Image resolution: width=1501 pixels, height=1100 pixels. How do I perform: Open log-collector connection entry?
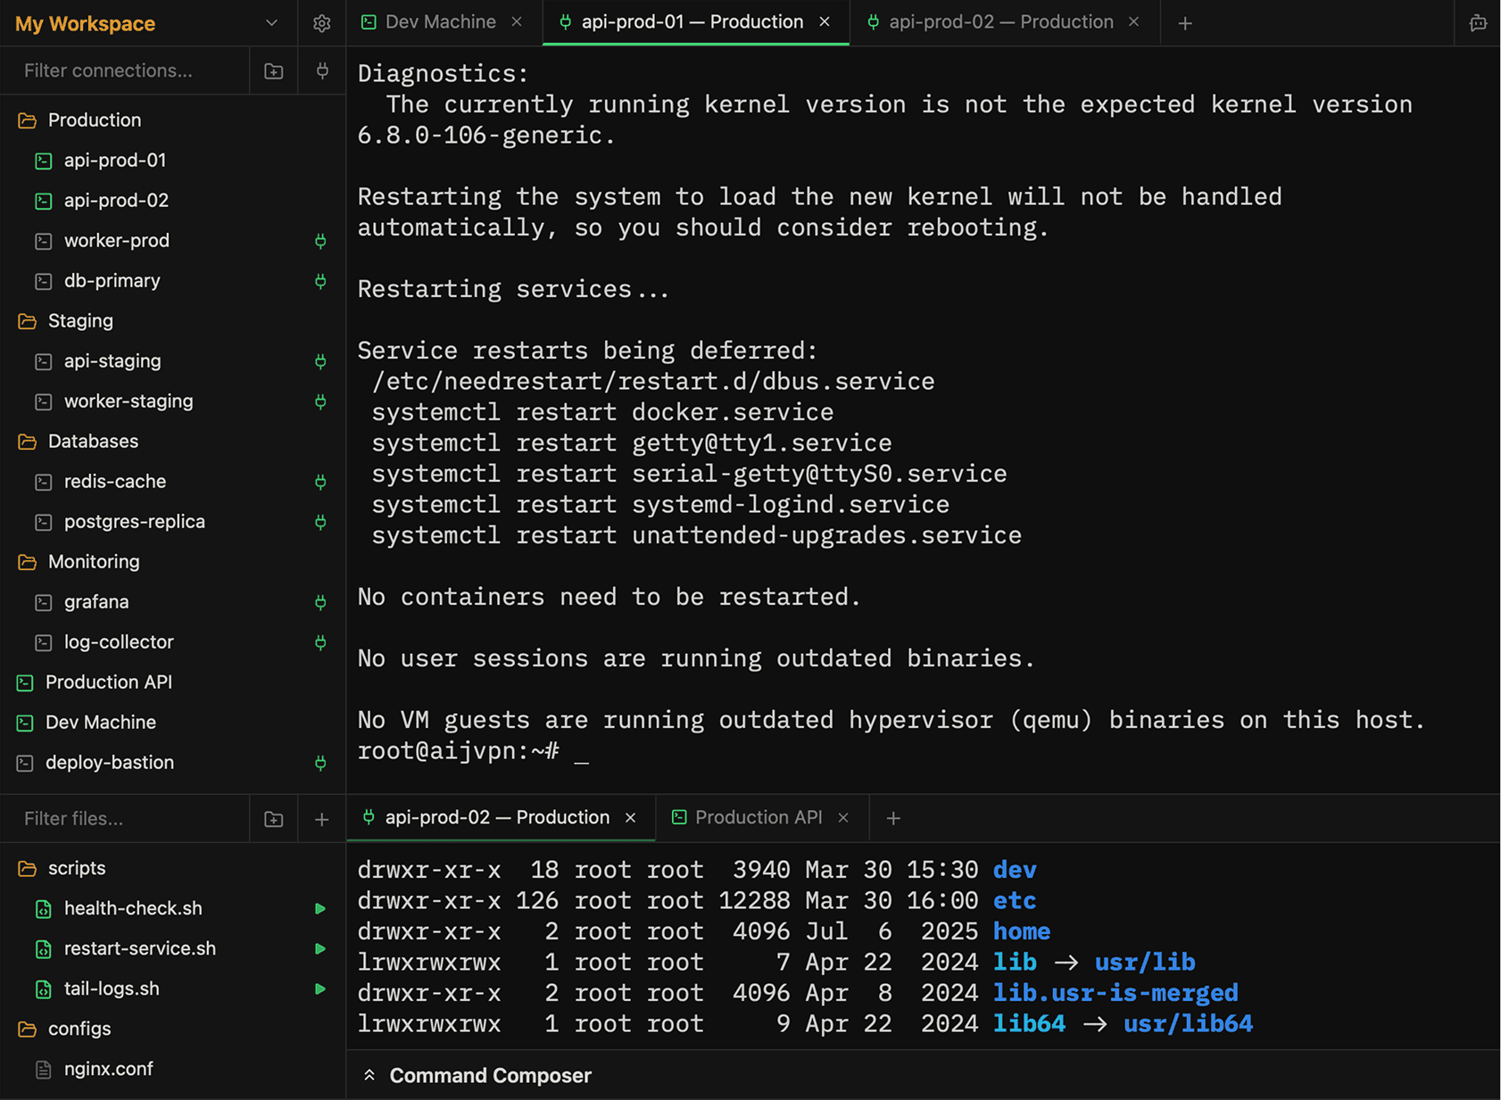[x=173, y=641]
